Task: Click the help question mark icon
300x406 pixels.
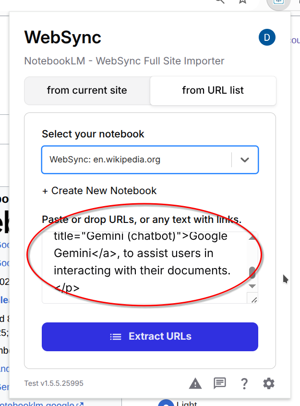Action: click(x=244, y=383)
